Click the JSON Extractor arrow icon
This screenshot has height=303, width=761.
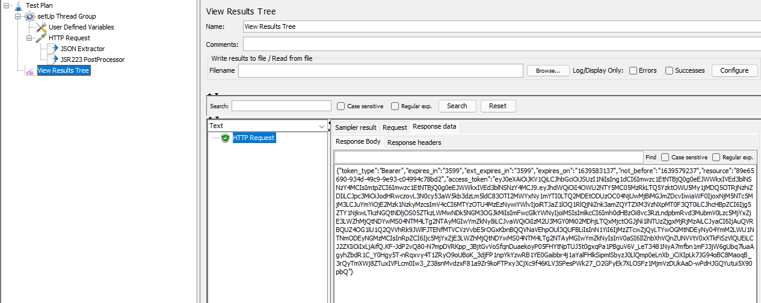[x=54, y=49]
